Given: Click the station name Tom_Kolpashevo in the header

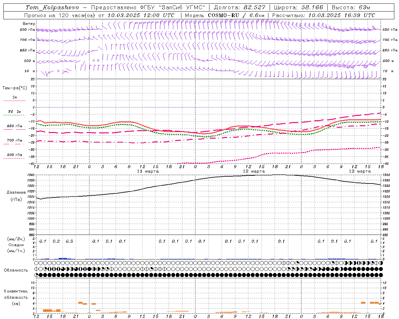Looking at the screenshot, I should (52, 7).
